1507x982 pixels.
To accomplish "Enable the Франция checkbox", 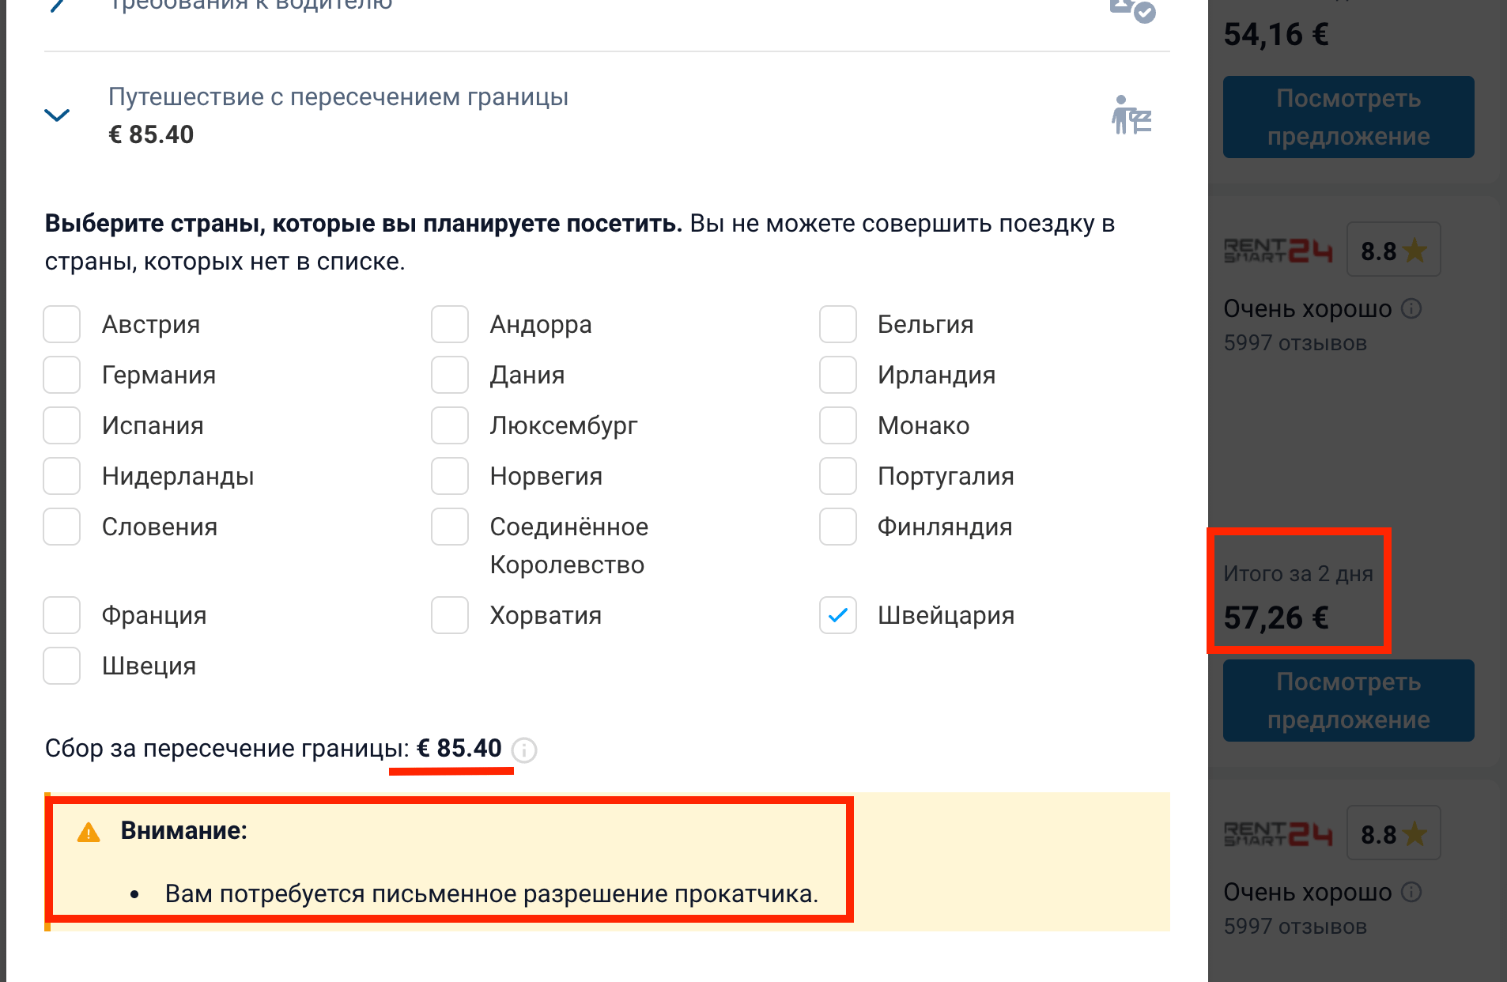I will click(62, 615).
